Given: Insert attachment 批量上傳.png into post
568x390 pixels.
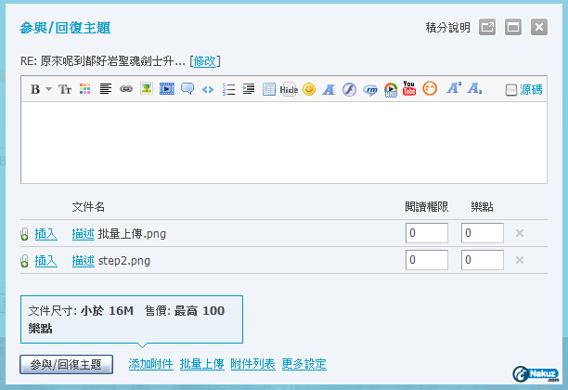Looking at the screenshot, I should pos(46,234).
